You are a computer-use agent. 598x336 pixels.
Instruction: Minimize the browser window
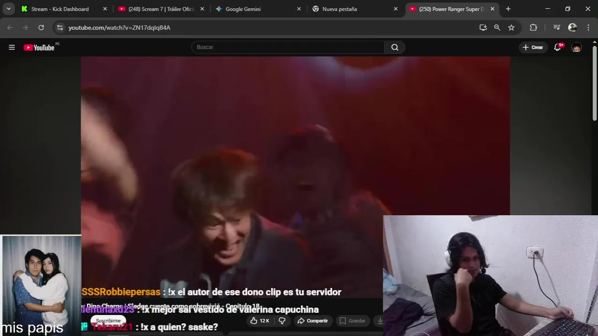pyautogui.click(x=547, y=9)
